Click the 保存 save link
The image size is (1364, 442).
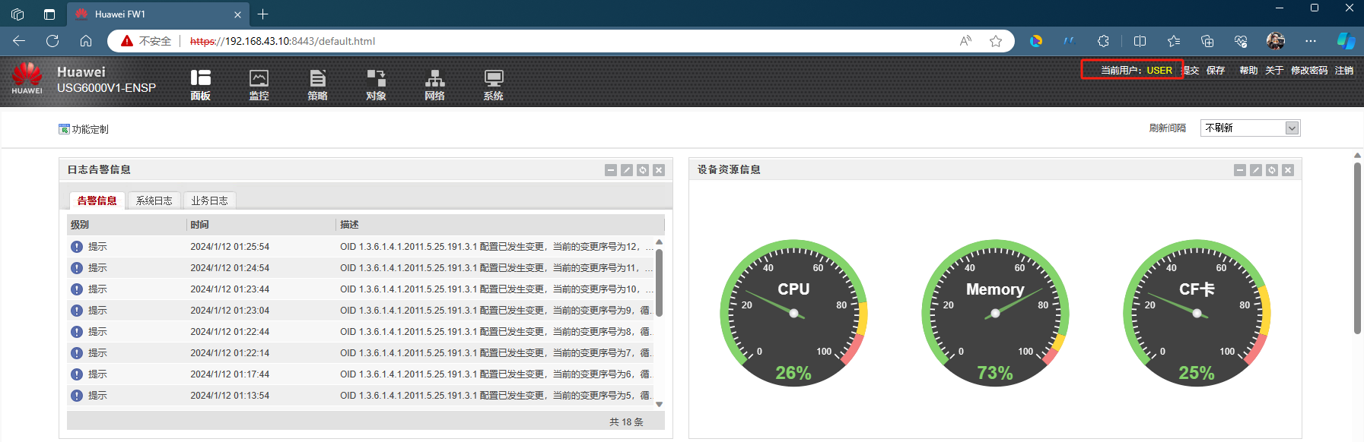(1216, 71)
